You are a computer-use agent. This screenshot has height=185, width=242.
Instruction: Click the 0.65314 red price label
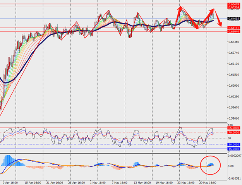[233, 7]
